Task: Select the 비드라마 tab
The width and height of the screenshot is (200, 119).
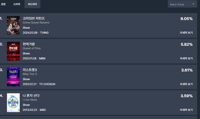Action: pyautogui.click(x=32, y=4)
